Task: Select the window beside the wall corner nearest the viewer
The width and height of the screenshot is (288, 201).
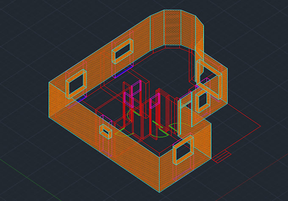Action: coord(183,150)
